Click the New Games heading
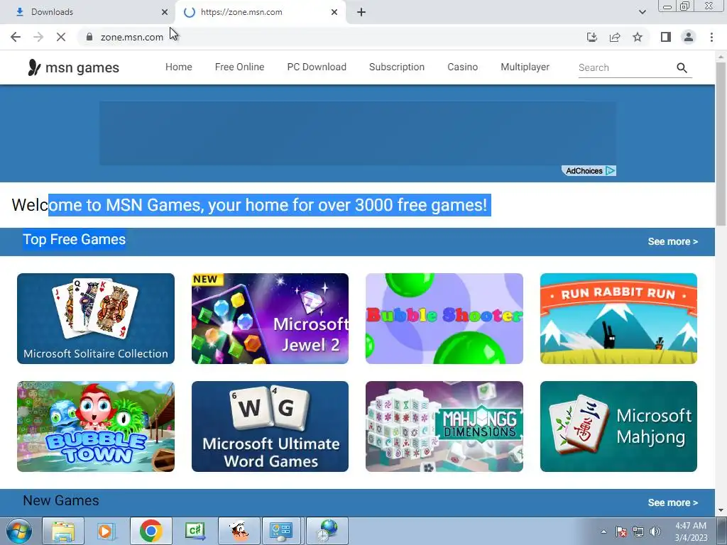This screenshot has height=545, width=727. [x=61, y=500]
